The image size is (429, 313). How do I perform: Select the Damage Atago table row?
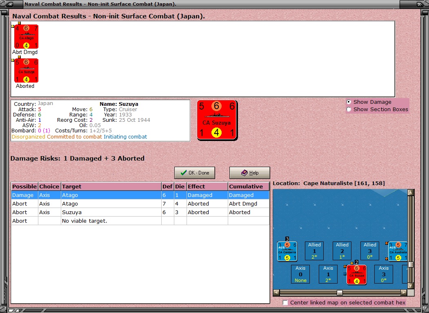tap(140, 195)
